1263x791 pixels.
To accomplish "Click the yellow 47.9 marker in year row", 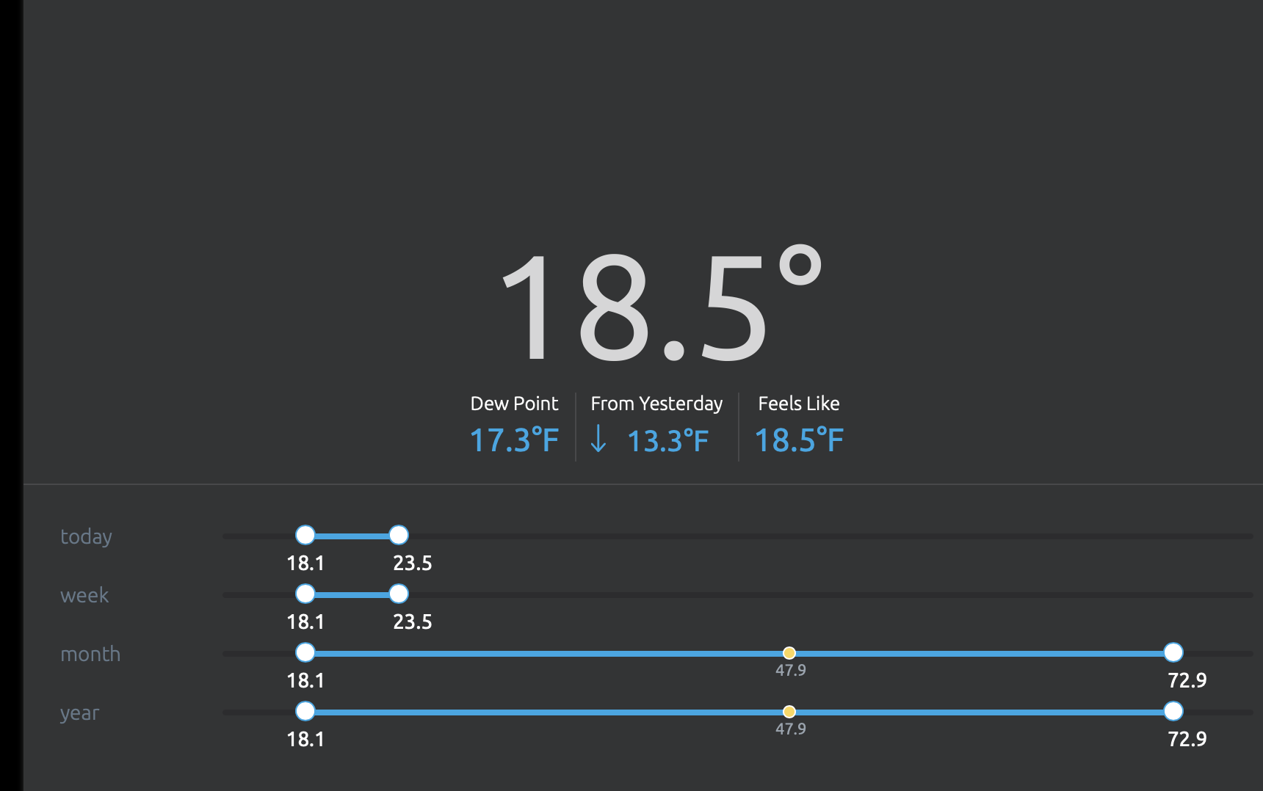I will 789,712.
